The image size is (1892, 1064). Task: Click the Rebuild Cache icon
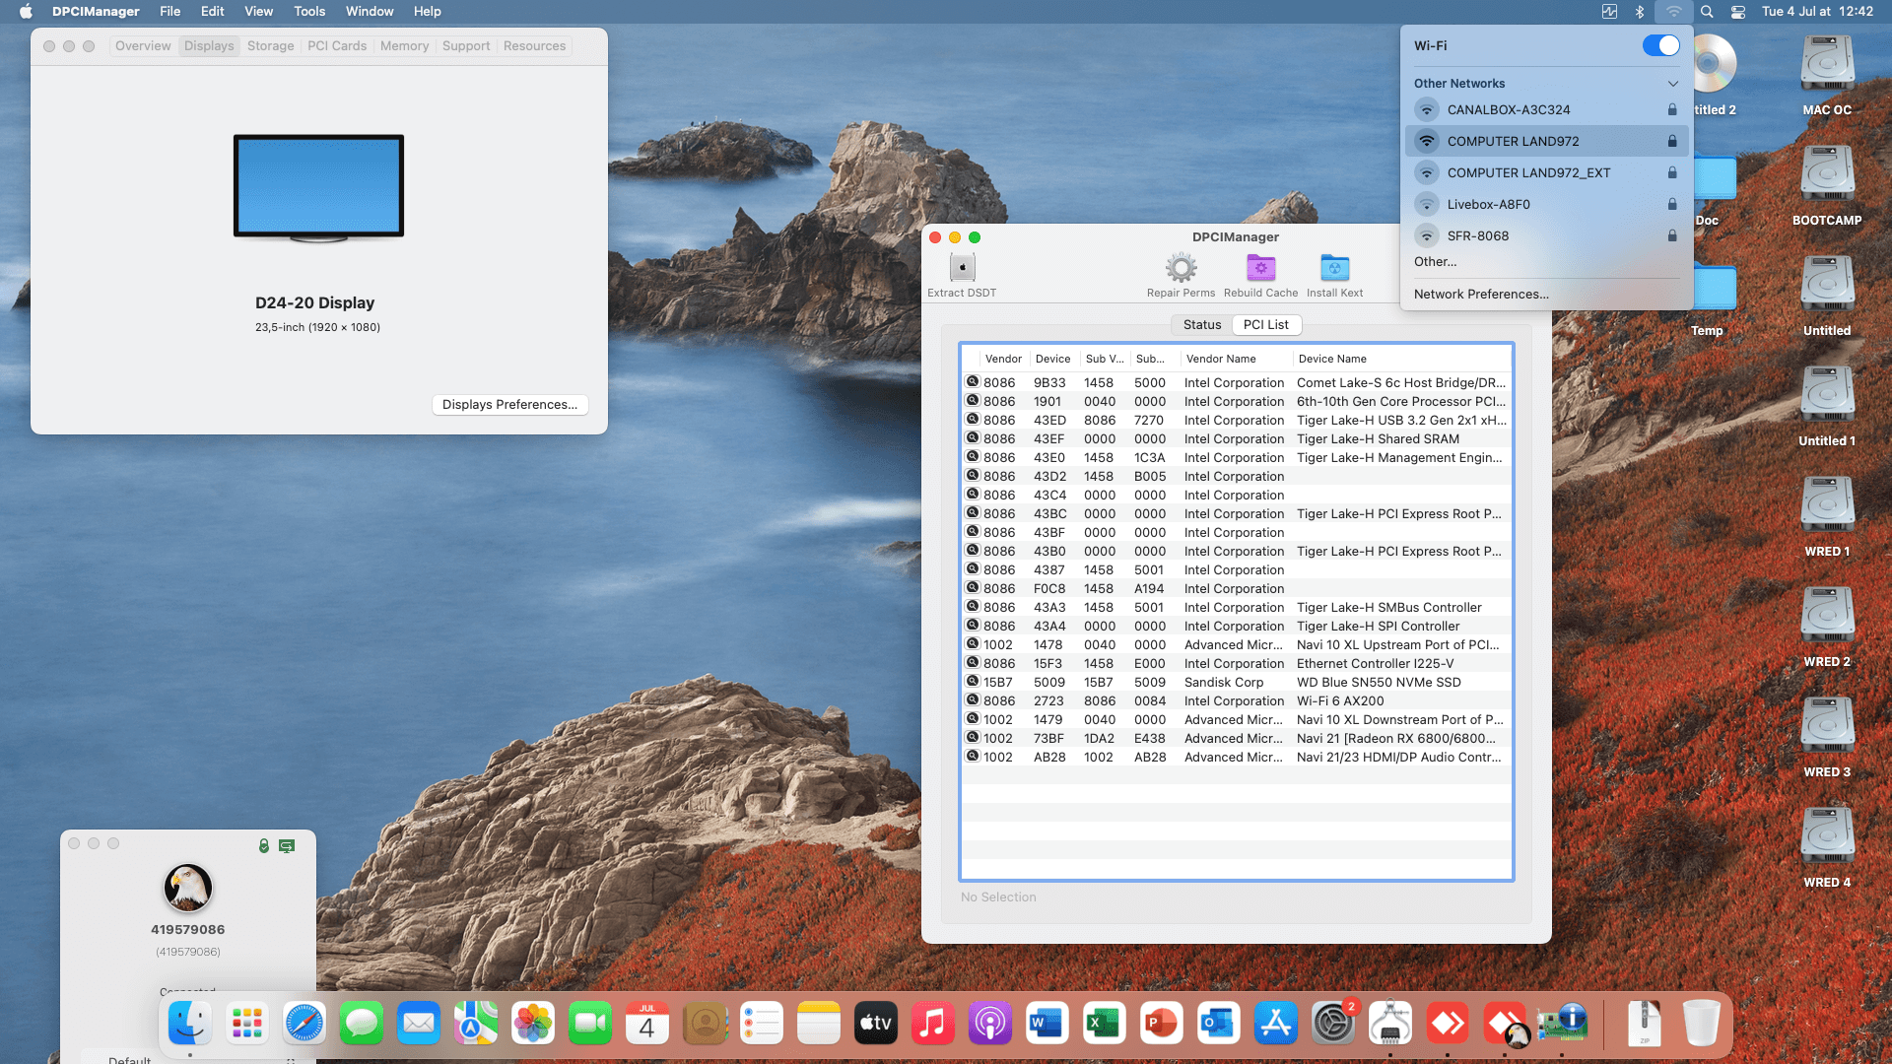[x=1260, y=268]
